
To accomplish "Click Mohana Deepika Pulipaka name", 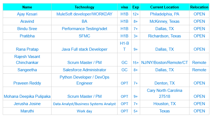I will click(x=27, y=96).
